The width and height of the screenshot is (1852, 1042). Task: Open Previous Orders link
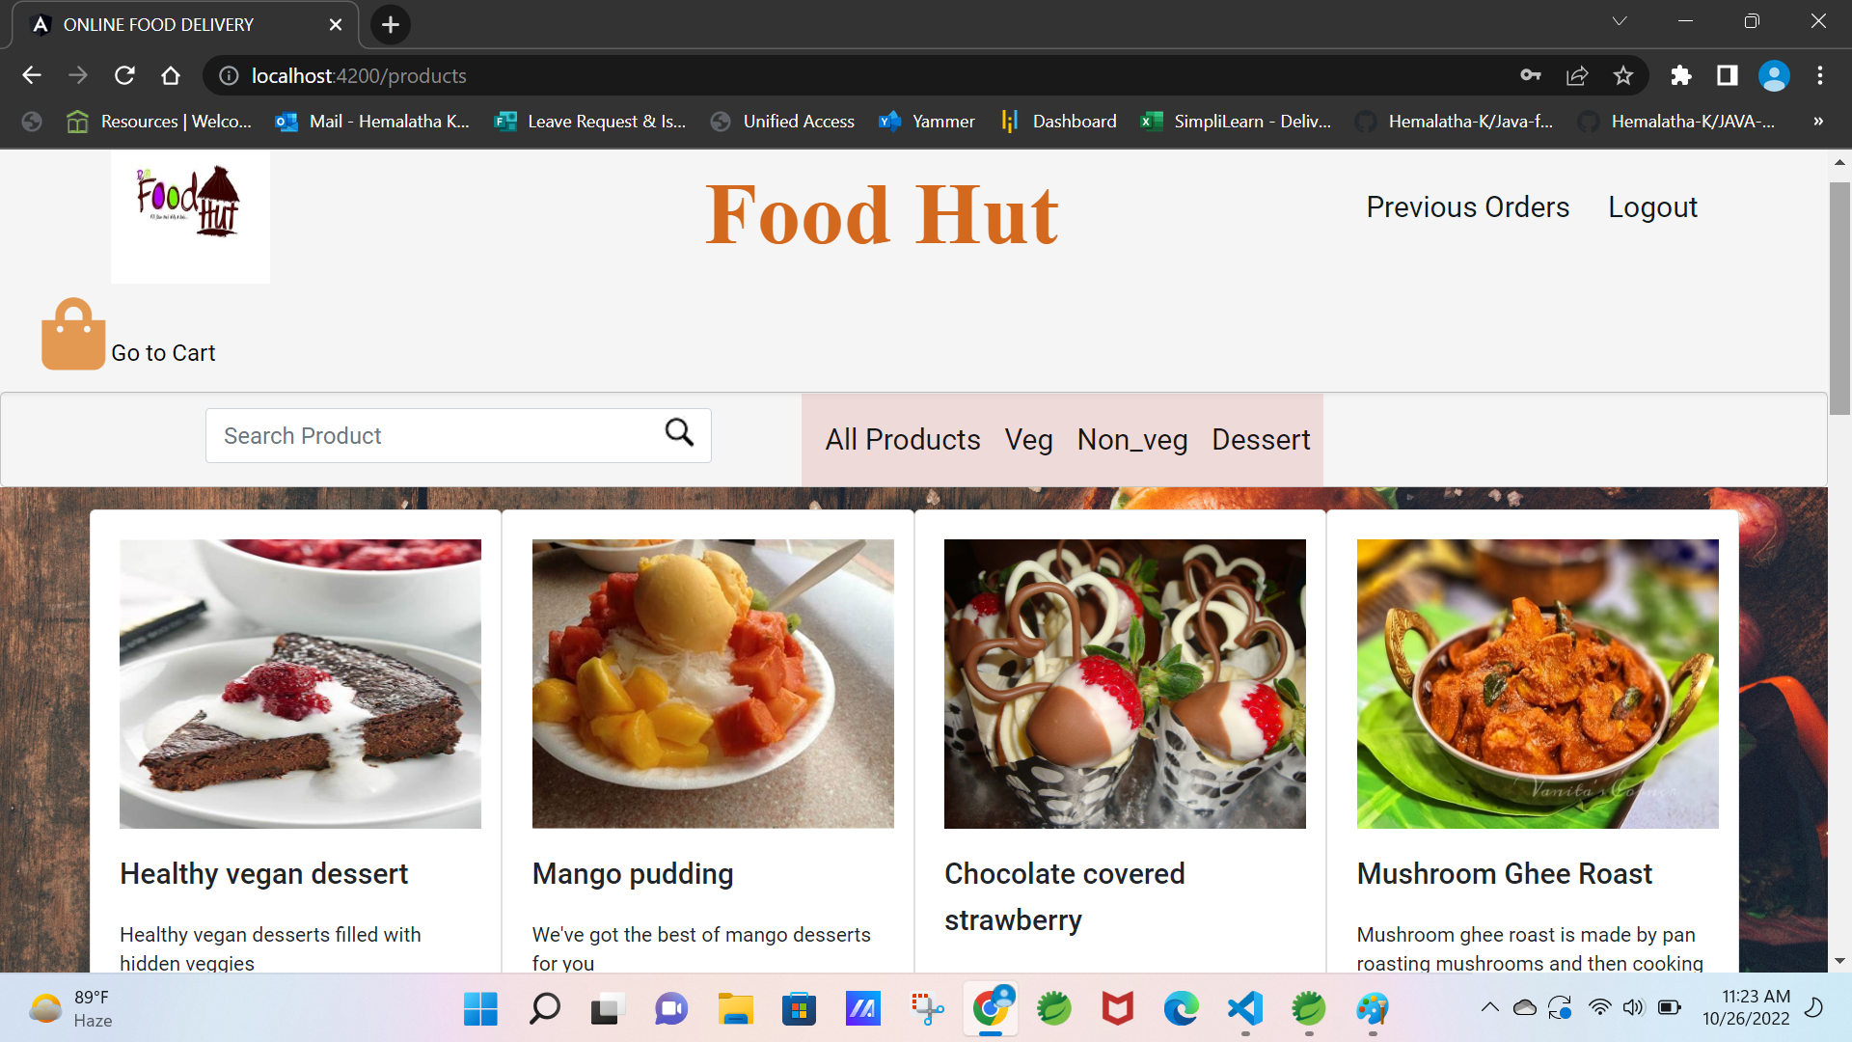[1467, 207]
